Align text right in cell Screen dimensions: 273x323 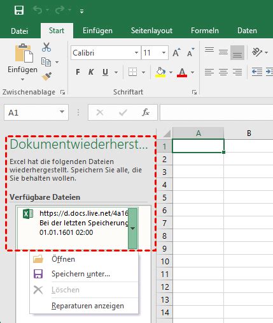(x=237, y=72)
